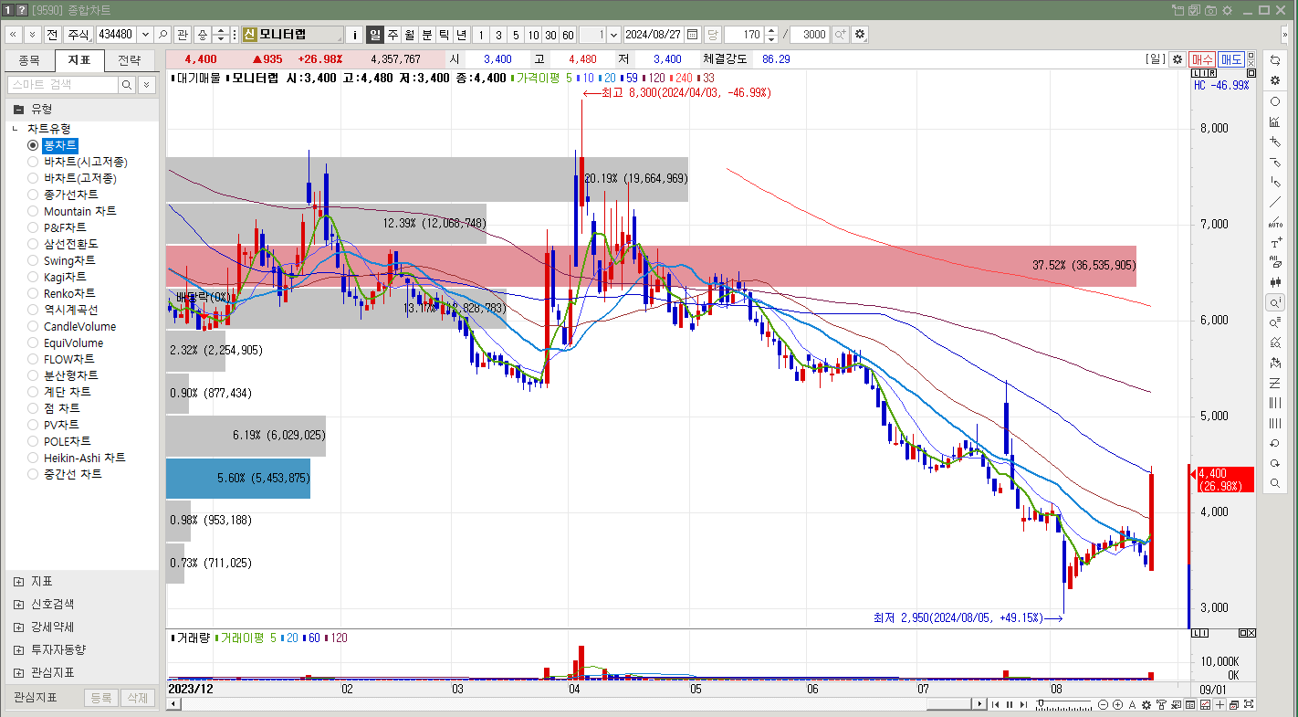Click the 2024/08/27 date input field
This screenshot has height=717, width=1298.
[653, 35]
